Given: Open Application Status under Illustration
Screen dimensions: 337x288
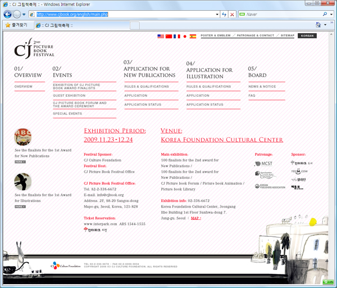Looking at the screenshot, I should (205, 105).
